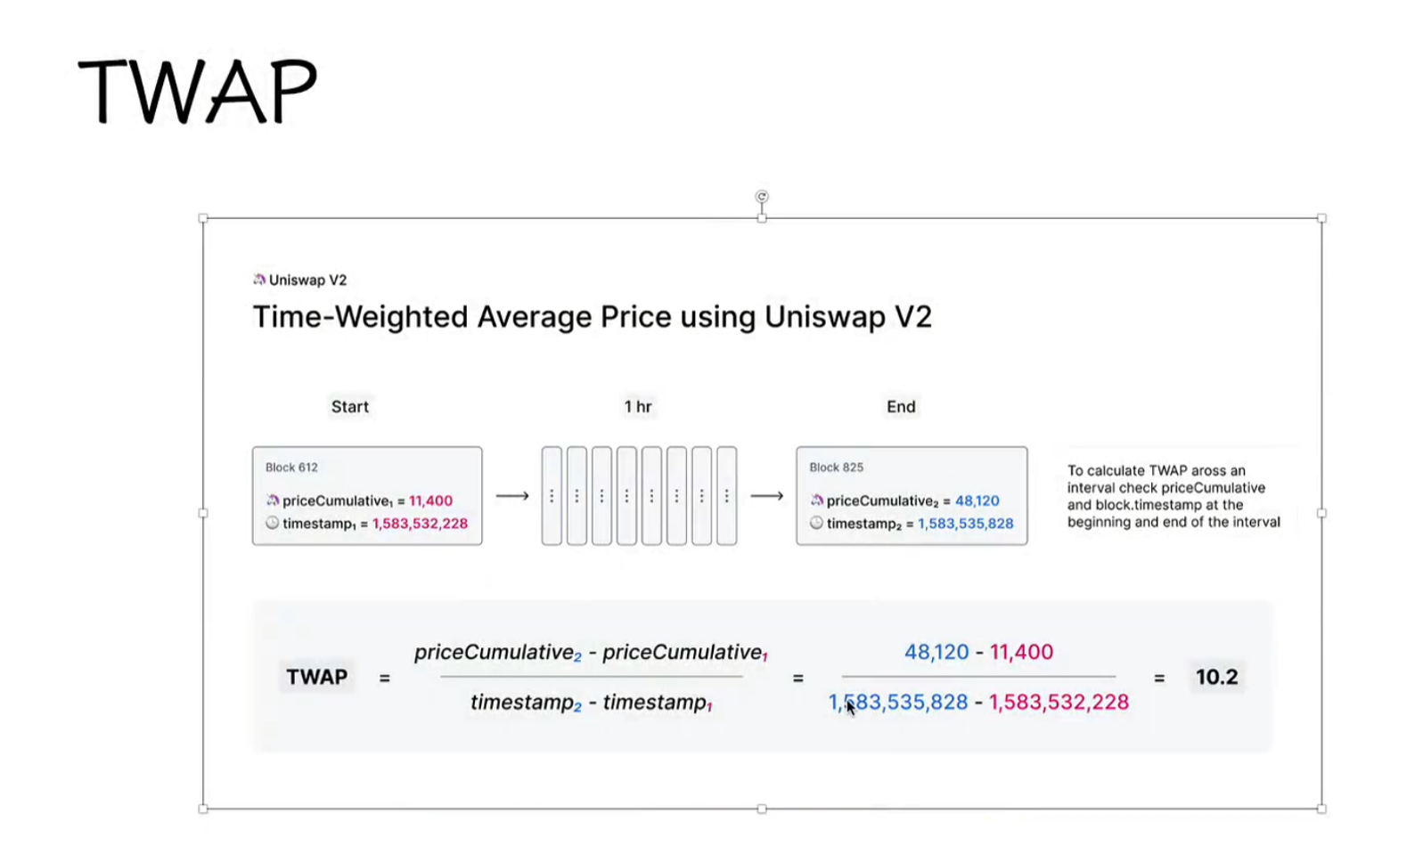1423x846 pixels.
Task: Click the bottom-center resize handle
Action: [x=762, y=809]
